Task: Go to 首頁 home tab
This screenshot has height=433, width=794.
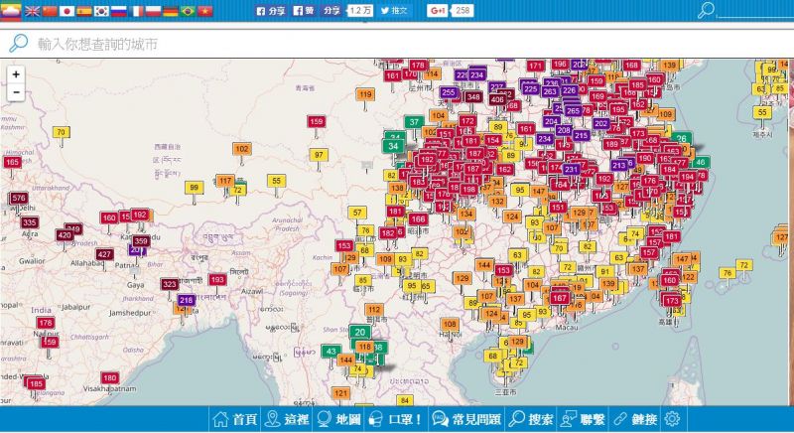Action: coord(235,419)
